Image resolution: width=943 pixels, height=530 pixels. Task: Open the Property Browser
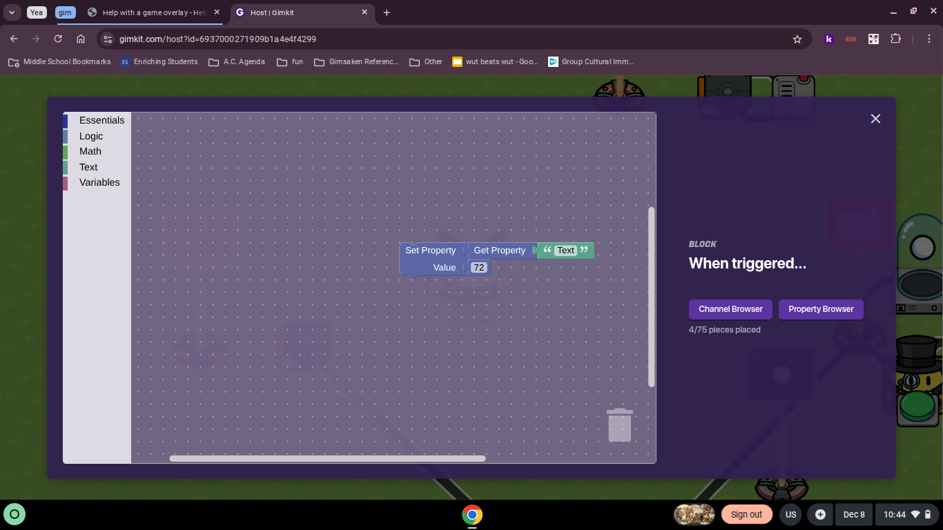click(x=821, y=309)
